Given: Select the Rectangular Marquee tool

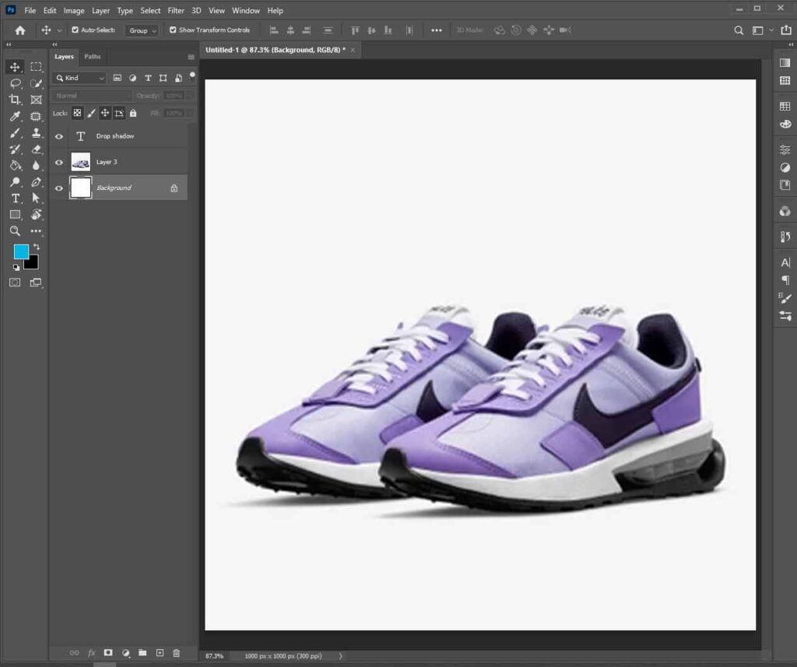Looking at the screenshot, I should click(36, 67).
